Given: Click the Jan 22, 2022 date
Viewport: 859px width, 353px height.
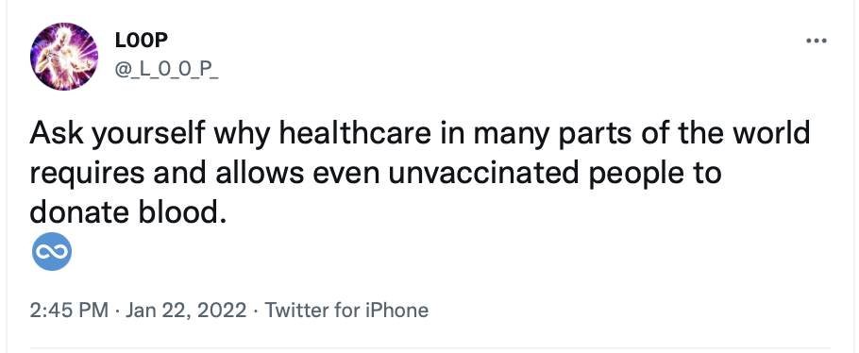Looking at the screenshot, I should click(x=186, y=311).
